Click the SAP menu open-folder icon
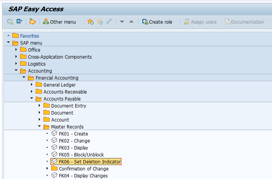Image resolution: width=272 pixels, height=179 pixels. point(16,43)
